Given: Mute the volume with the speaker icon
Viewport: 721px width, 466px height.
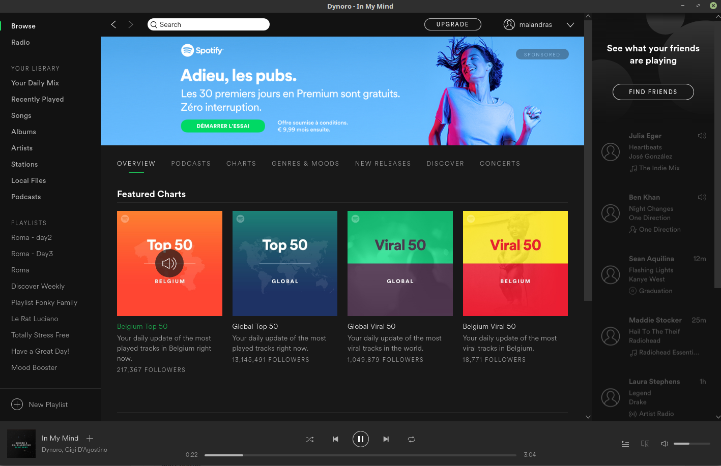Looking at the screenshot, I should [665, 444].
